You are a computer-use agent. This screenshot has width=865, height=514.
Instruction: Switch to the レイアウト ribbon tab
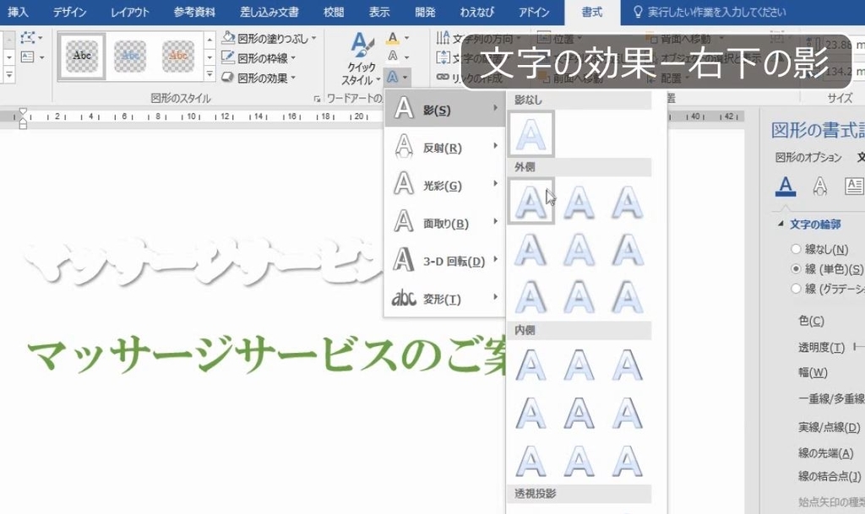click(129, 12)
